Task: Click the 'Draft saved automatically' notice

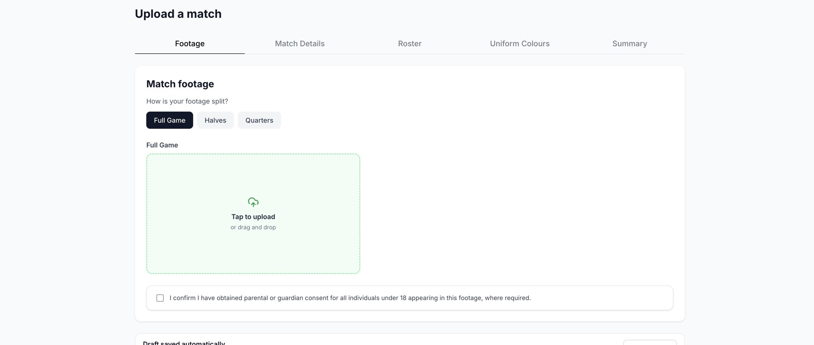Action: (184, 343)
